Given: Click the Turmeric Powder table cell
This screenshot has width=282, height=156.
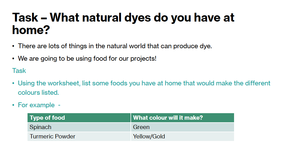Looking at the screenshot, I should coord(79,136).
